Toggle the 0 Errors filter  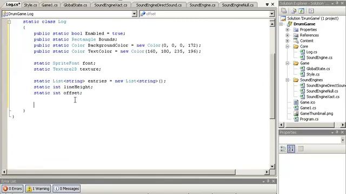[x=12, y=189]
